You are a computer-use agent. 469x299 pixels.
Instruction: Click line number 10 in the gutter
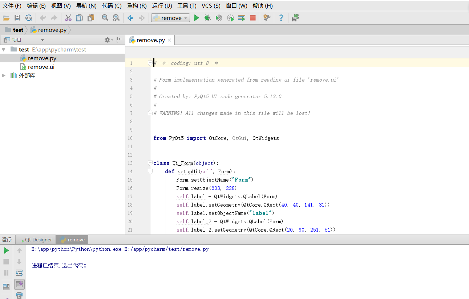[x=130, y=138]
